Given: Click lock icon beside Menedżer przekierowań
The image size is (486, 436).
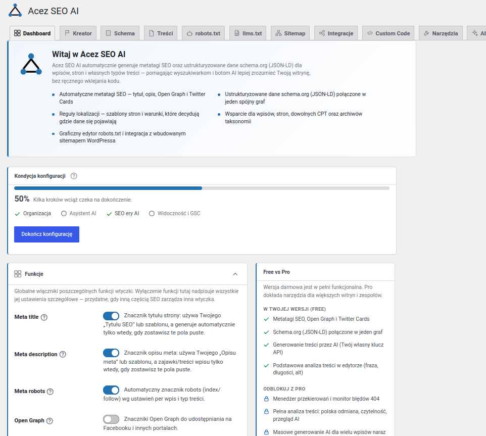Looking at the screenshot, I should [266, 399].
